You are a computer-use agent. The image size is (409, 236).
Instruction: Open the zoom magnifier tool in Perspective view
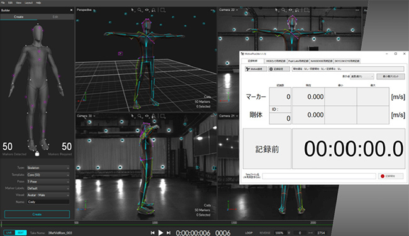click(x=140, y=10)
